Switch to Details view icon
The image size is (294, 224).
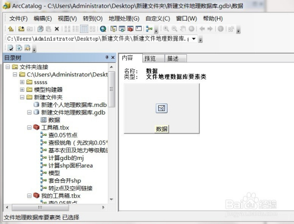[x=84, y=29]
